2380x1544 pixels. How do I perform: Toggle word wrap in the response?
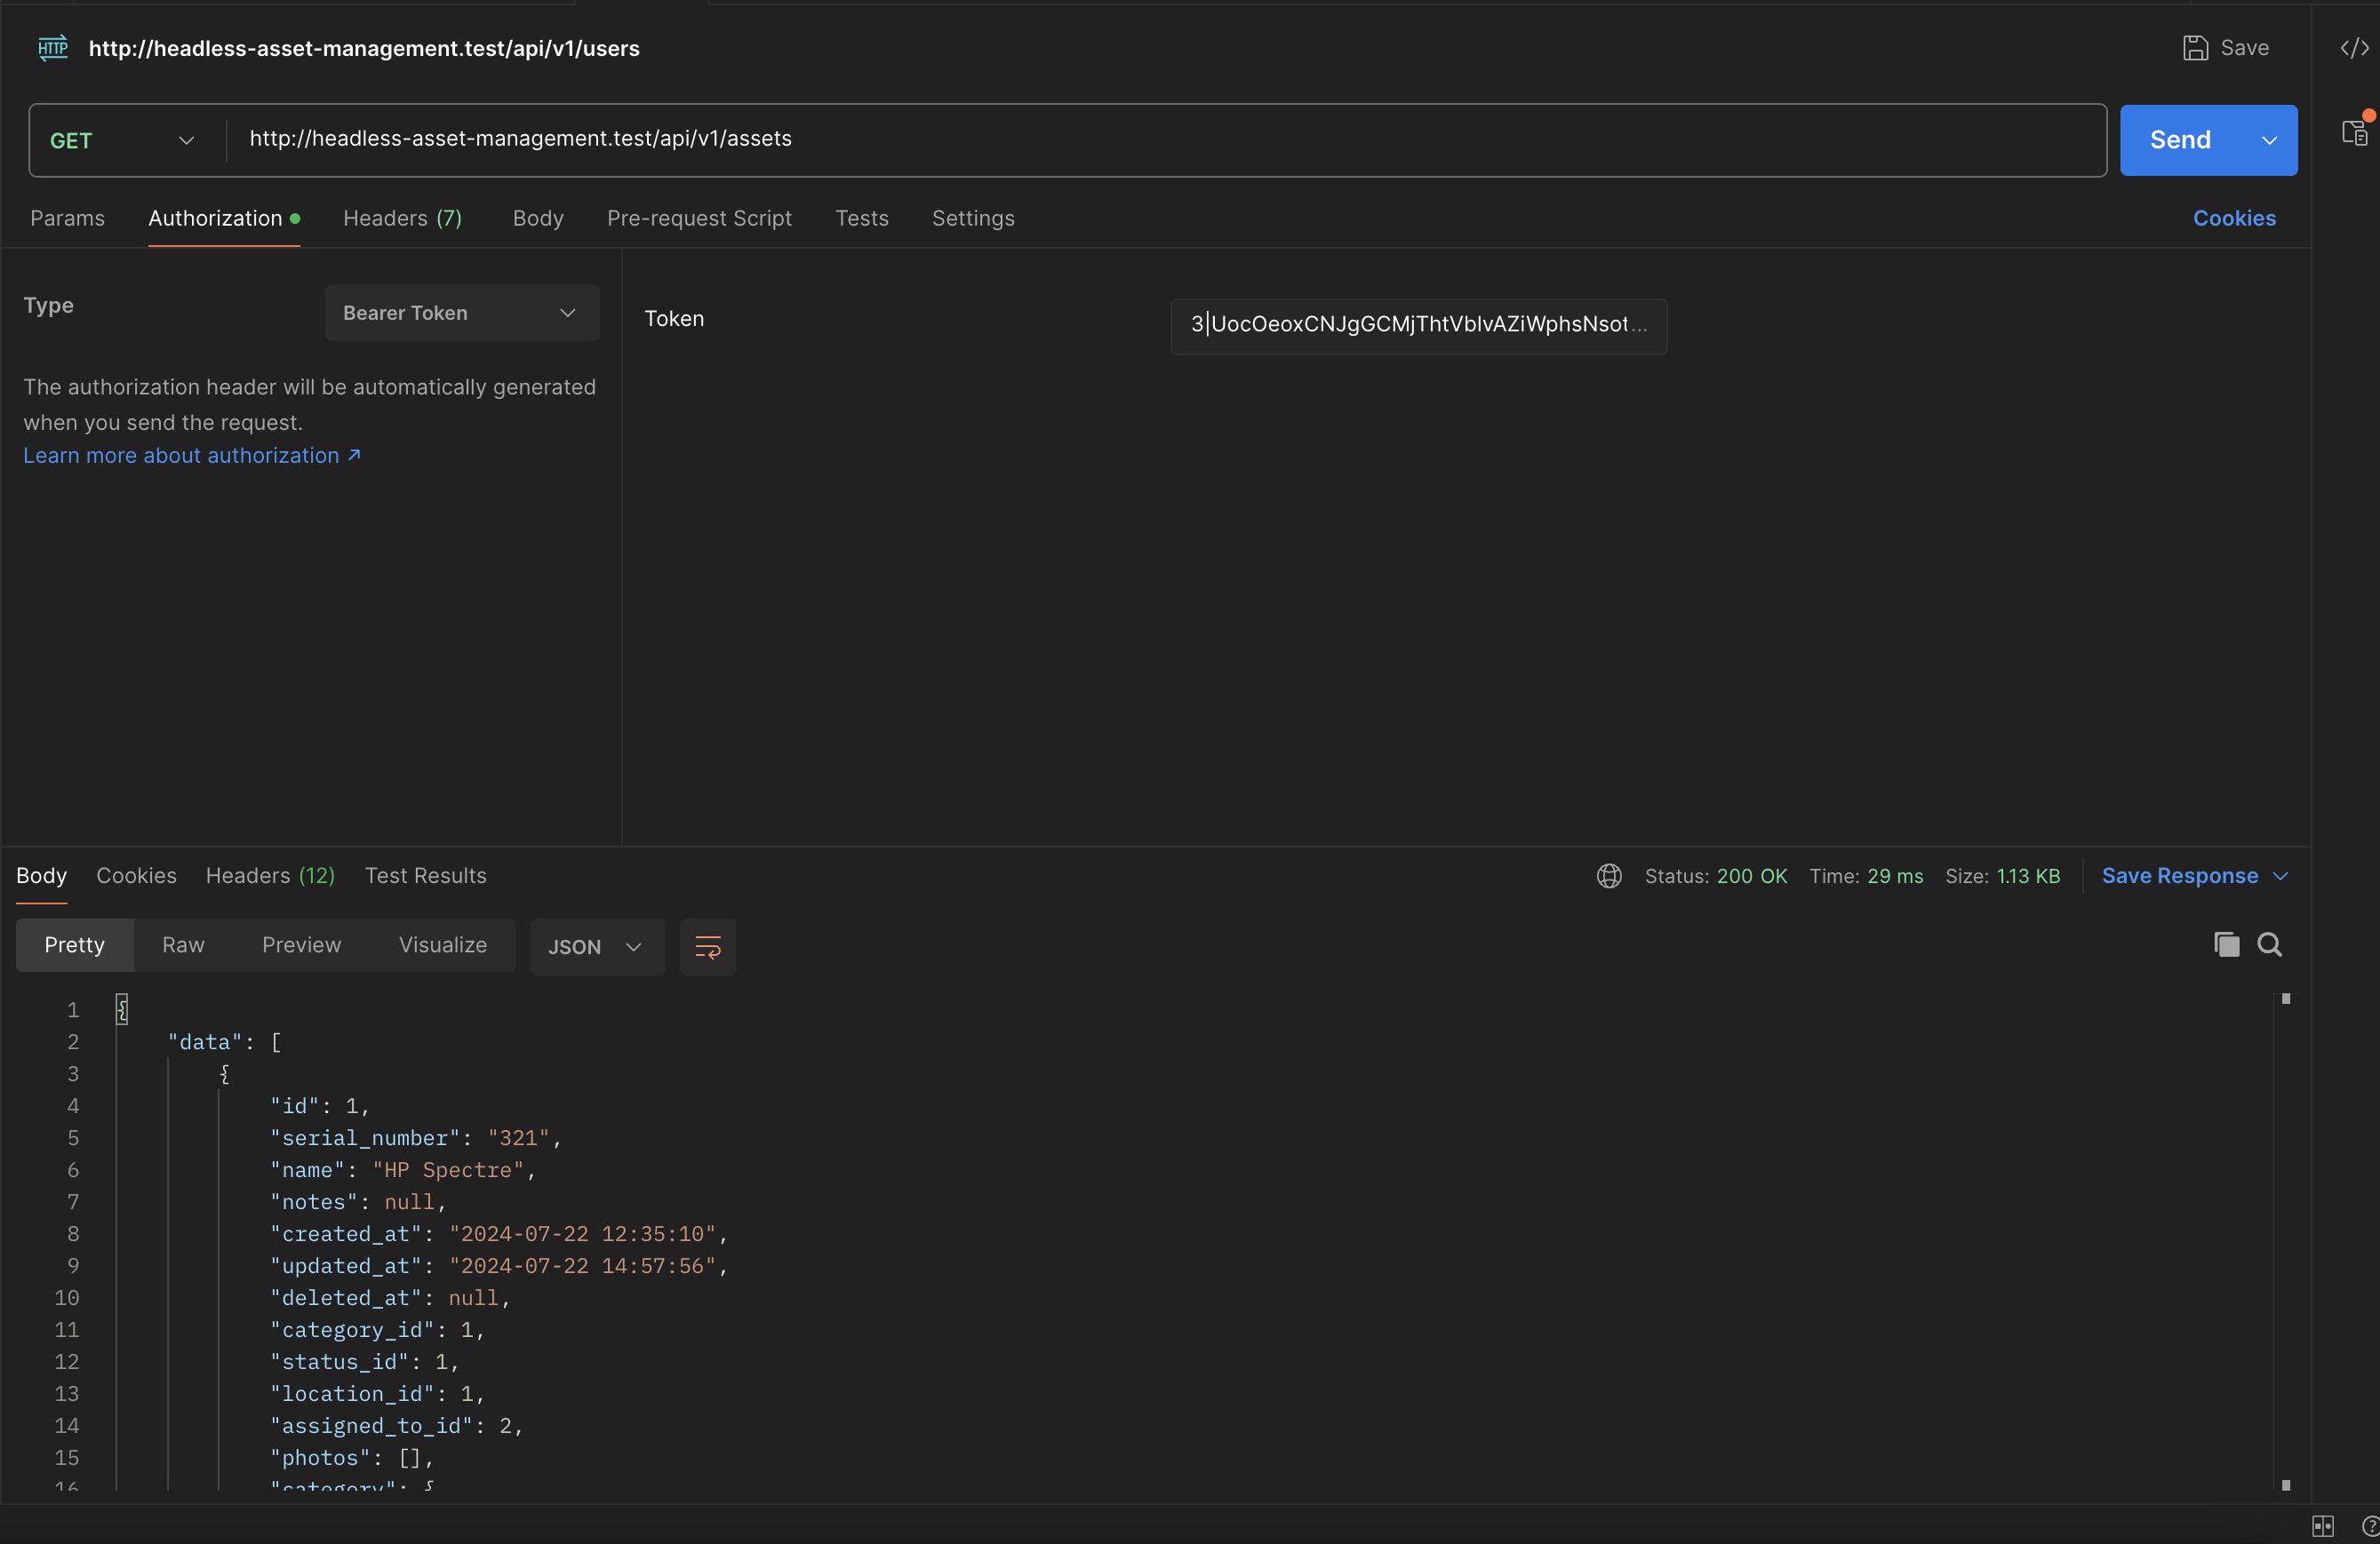[x=707, y=946]
